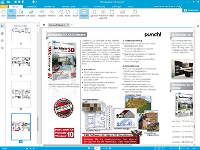This screenshot has width=200, height=150.
Task: Adjust the zoom slider in the status bar
Action: click(x=180, y=148)
